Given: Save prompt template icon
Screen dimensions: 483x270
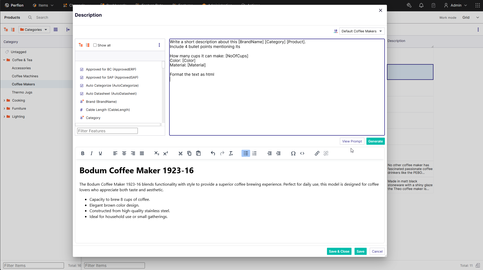Looking at the screenshot, I should click(x=336, y=31).
